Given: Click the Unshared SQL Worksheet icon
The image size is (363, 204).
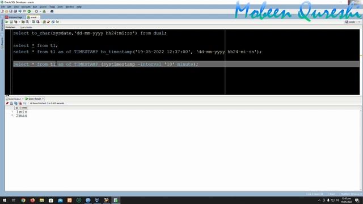Looking at the screenshot, I should [44, 22].
